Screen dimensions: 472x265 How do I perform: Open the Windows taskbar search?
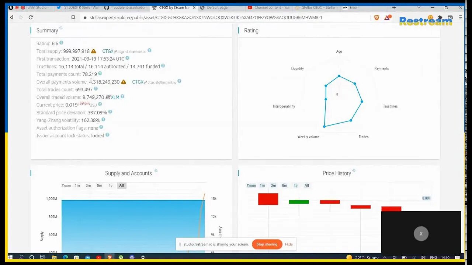pyautogui.click(x=21, y=257)
